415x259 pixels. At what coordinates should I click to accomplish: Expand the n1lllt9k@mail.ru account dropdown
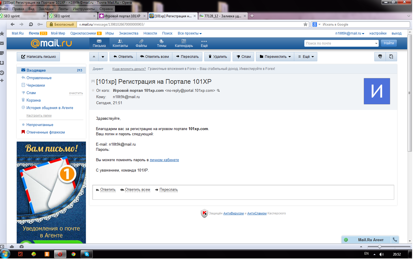pyautogui.click(x=350, y=33)
